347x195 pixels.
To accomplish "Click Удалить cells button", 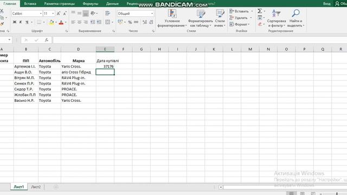I will [x=239, y=18].
